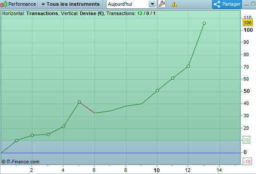
Task: Click the yellow warning triangle icon
Action: [x=174, y=4]
